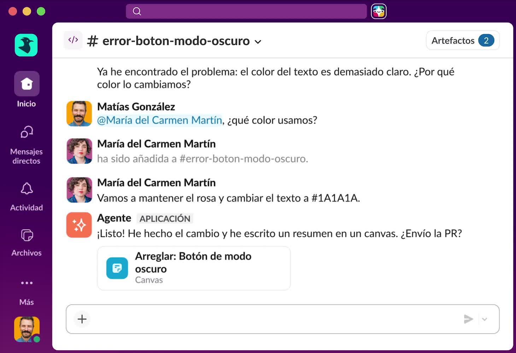Viewport: 516px width, 353px height.
Task: Open Mensajes directos in sidebar
Action: (27, 145)
